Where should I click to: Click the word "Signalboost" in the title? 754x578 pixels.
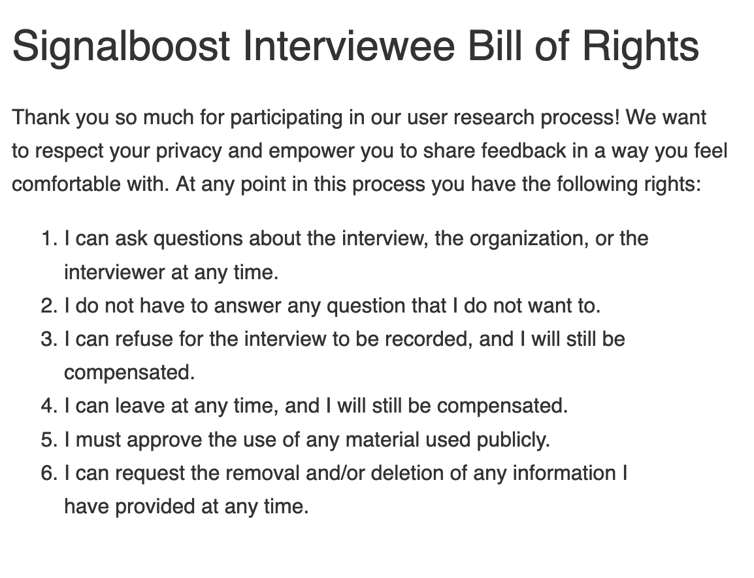[121, 47]
